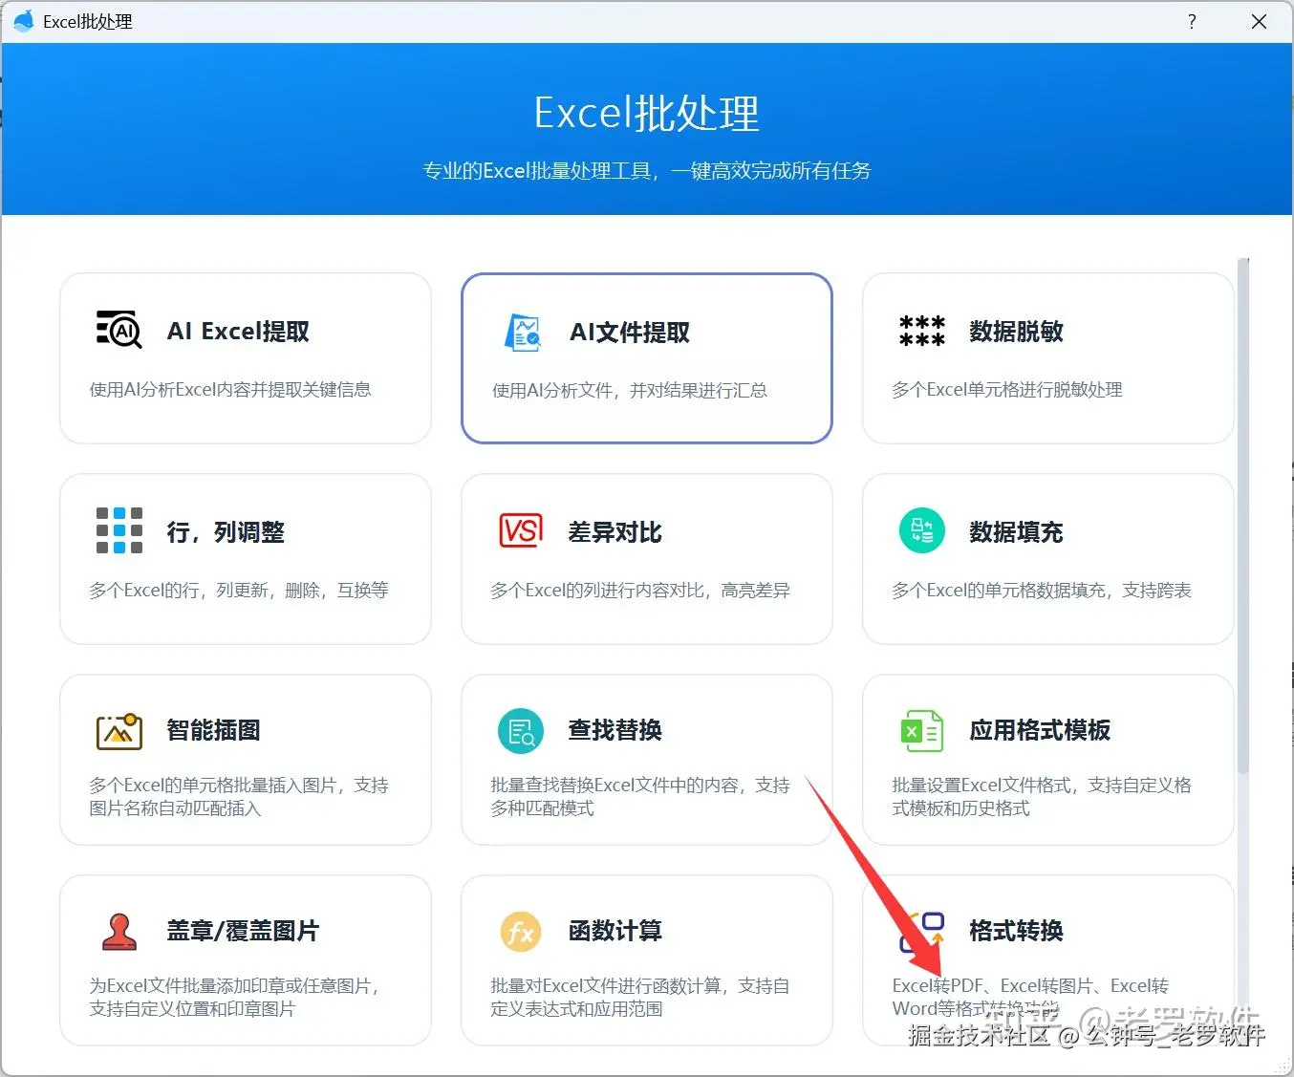The width and height of the screenshot is (1294, 1077).
Task: Click the 函数计算 fx icon
Action: pyautogui.click(x=521, y=932)
